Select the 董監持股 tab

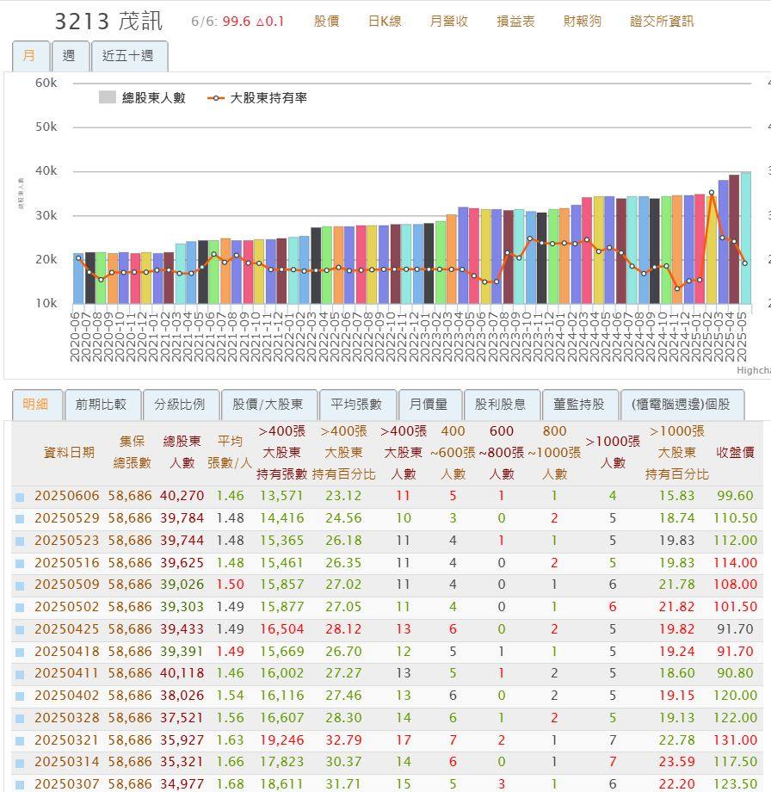pos(578,404)
